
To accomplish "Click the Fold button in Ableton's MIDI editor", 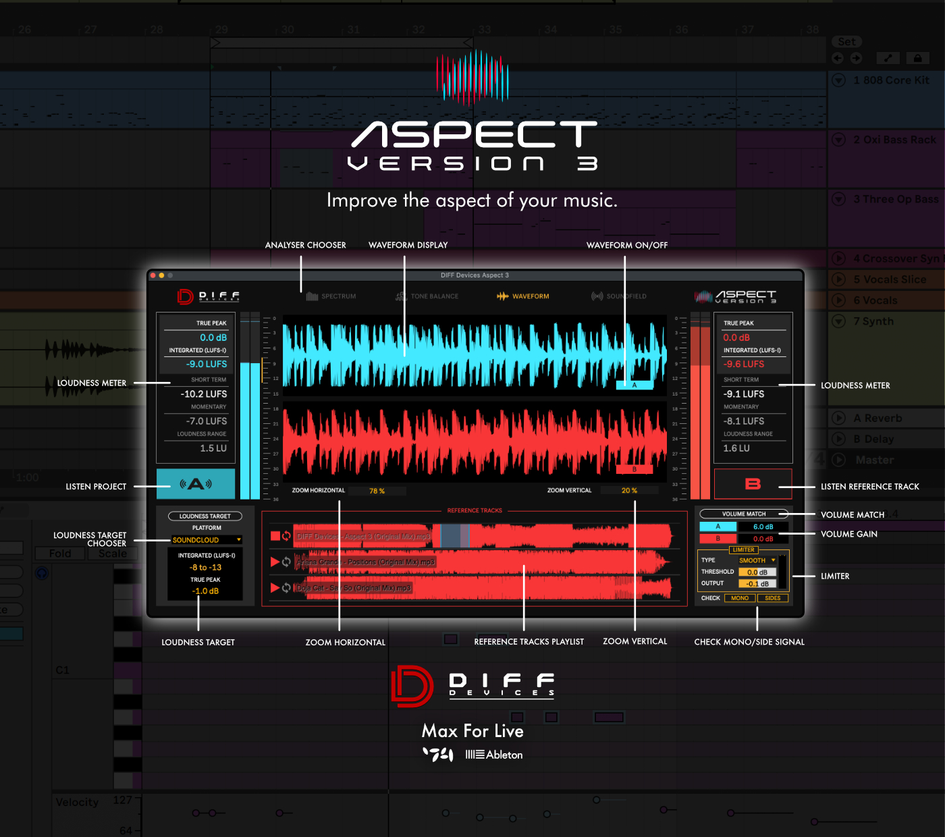I will [60, 553].
